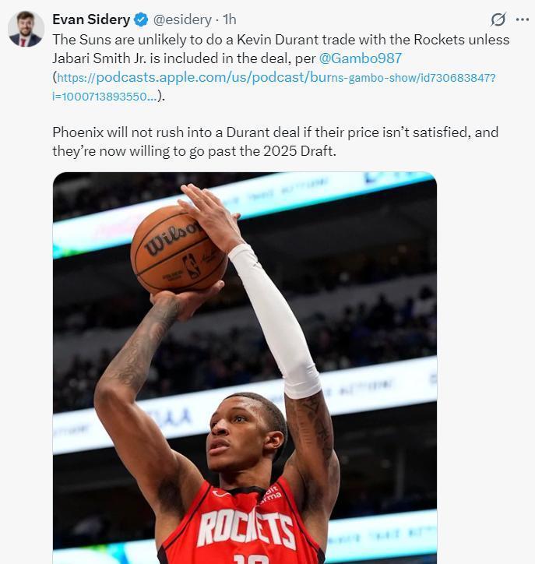535x564 pixels.
Task: Open the attached Rockets player photo
Action: (245, 368)
